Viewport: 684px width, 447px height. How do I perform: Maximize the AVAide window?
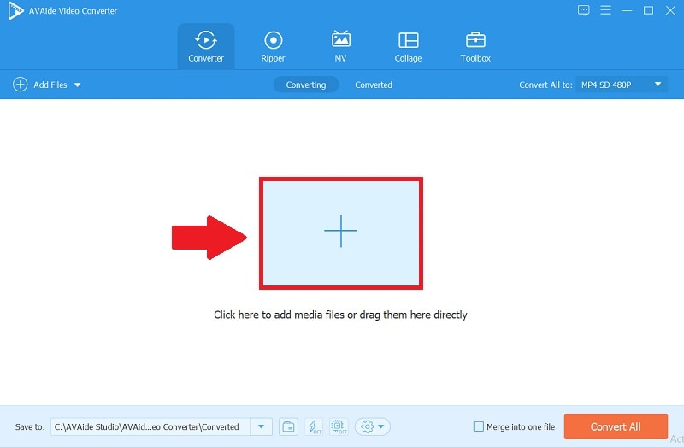tap(649, 10)
